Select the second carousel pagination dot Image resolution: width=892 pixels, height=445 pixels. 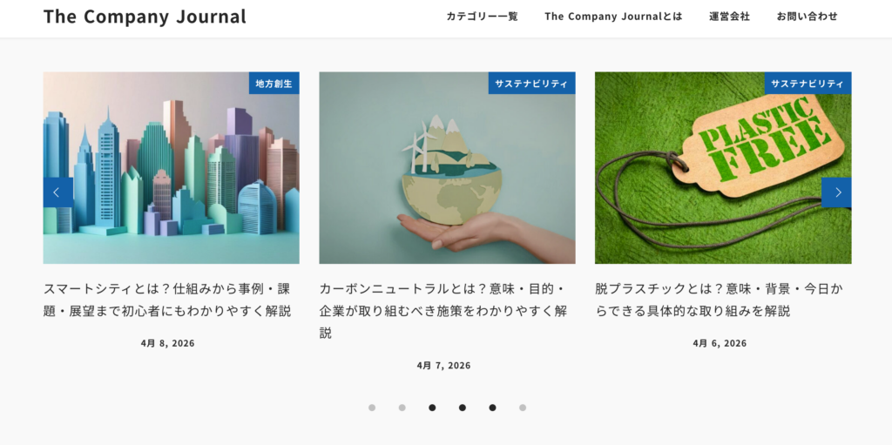(402, 408)
